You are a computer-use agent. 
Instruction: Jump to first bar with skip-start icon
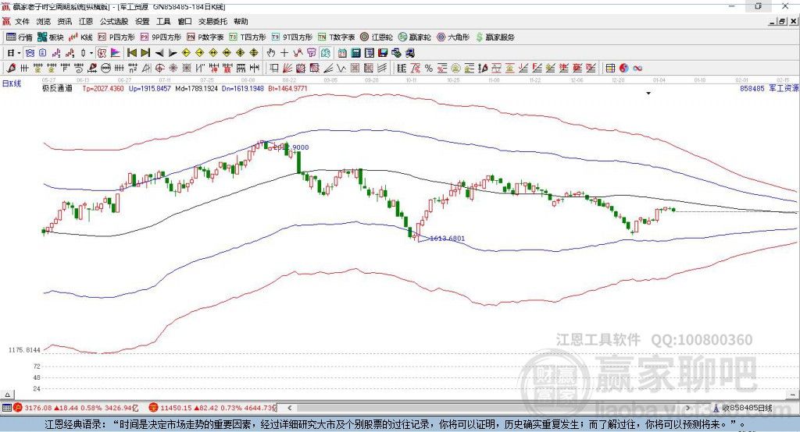131,53
